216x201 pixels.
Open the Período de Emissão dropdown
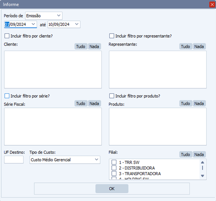44,16
